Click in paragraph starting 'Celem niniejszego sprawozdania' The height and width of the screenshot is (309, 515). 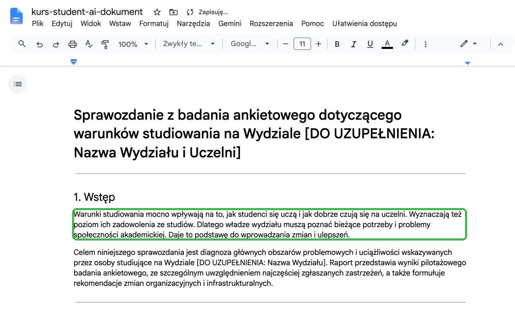coord(270,268)
